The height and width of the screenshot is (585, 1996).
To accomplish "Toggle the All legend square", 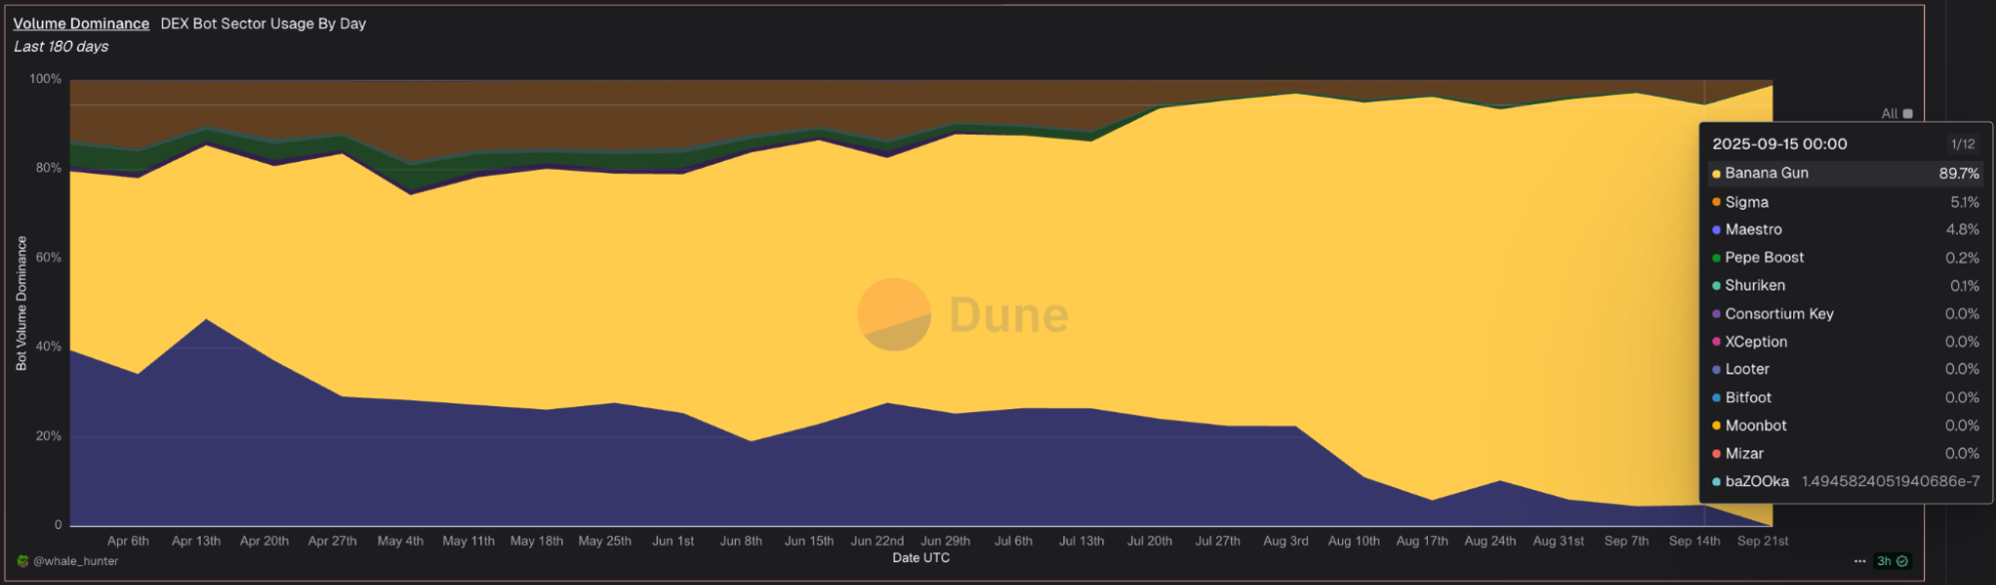I will [1908, 114].
